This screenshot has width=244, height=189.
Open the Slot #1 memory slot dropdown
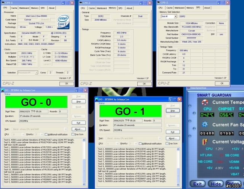pyautogui.click(x=175, y=16)
